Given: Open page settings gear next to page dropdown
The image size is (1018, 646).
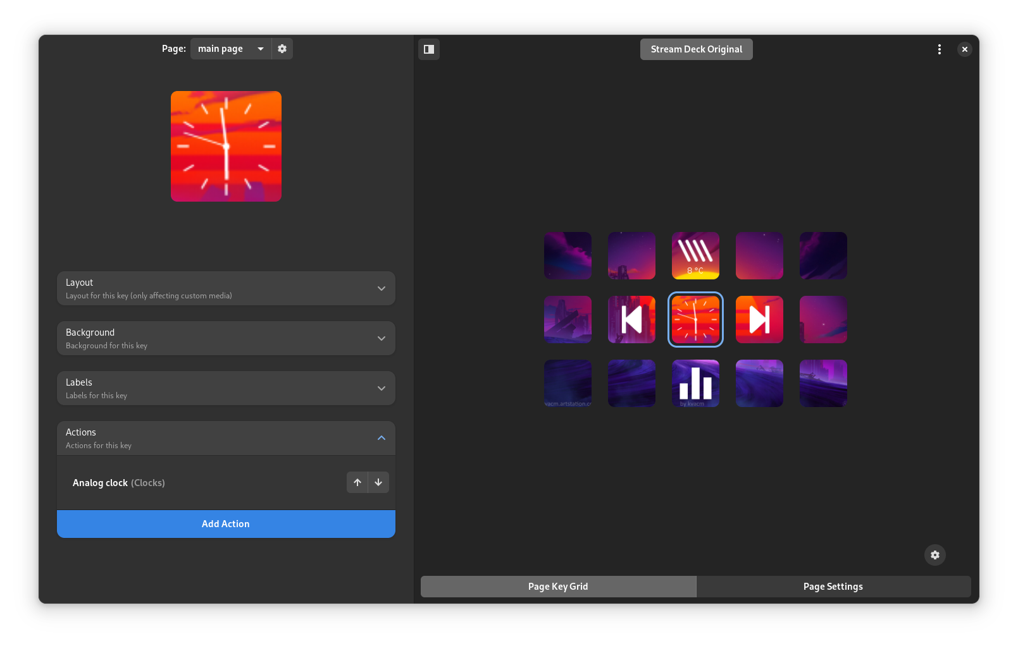Looking at the screenshot, I should point(282,49).
